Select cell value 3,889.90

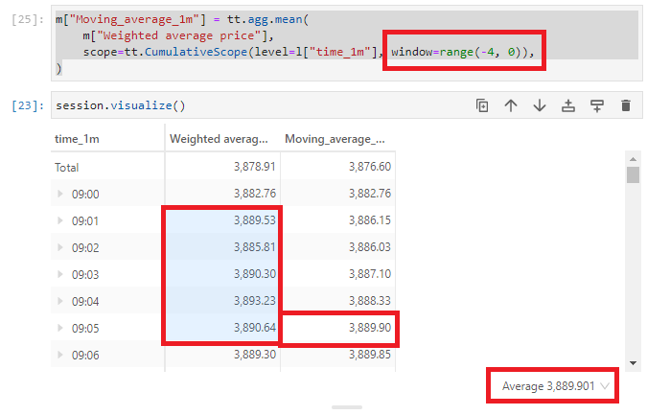tap(370, 328)
